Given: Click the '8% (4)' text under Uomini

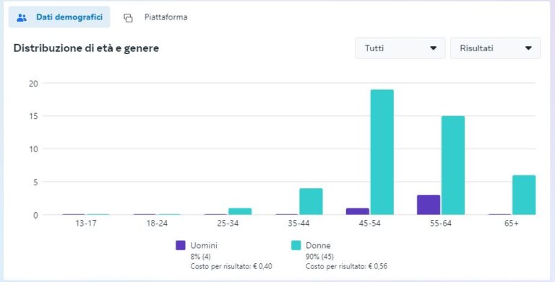Looking at the screenshot, I should pos(200,257).
